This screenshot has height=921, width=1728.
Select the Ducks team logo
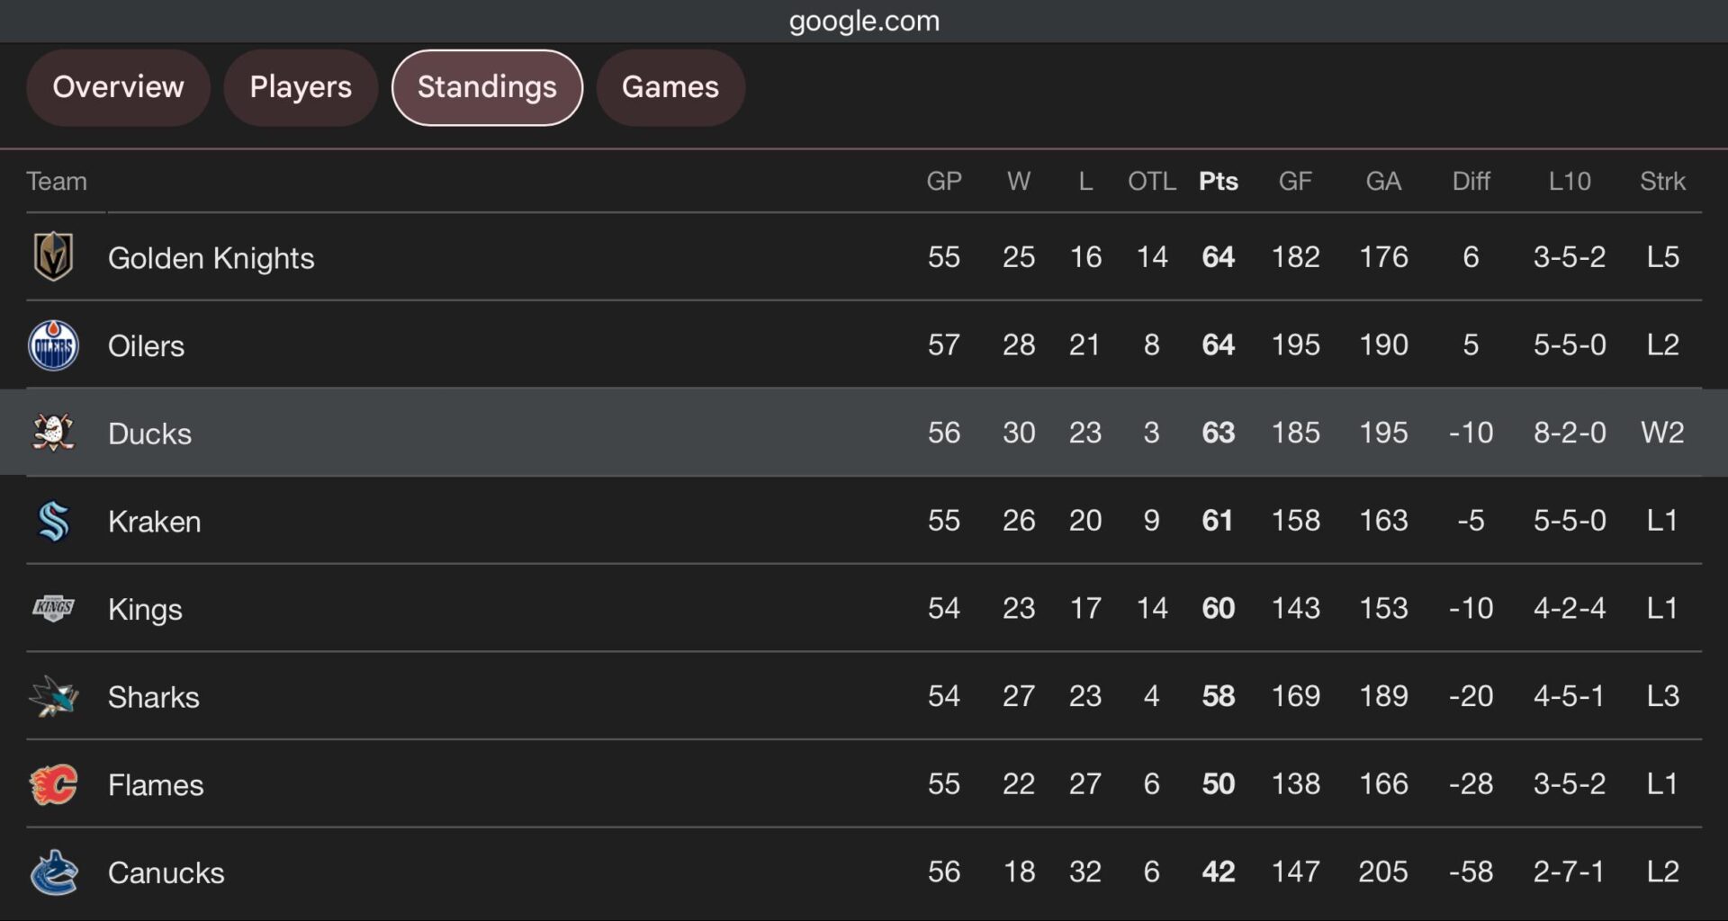(53, 433)
